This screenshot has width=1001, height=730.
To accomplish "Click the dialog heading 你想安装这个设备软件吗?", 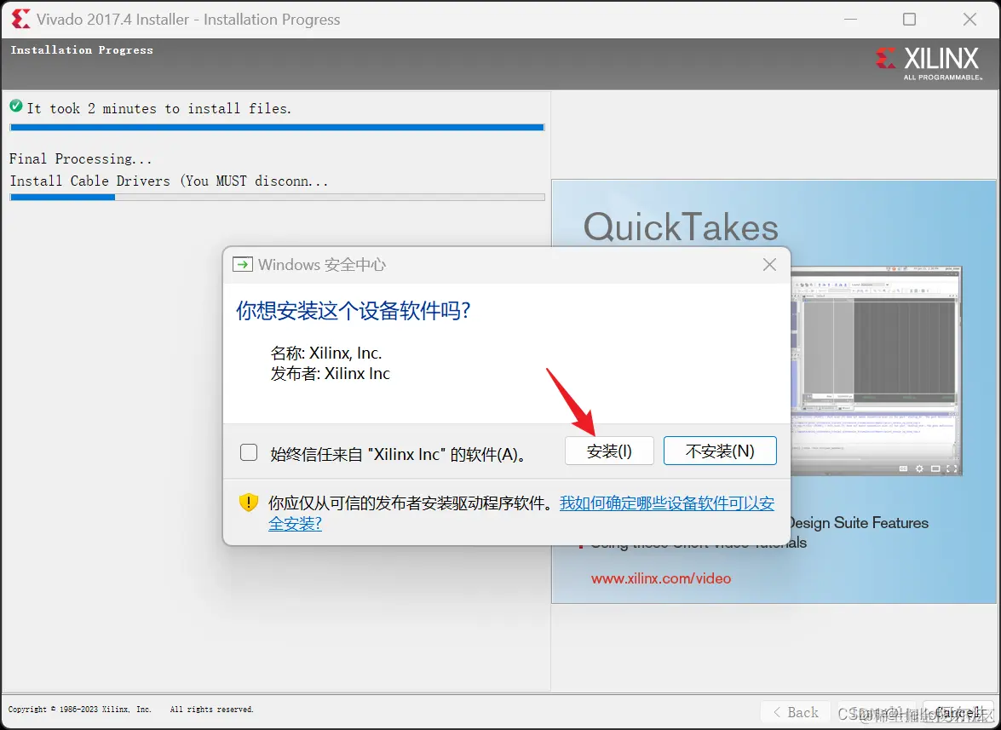I will (353, 311).
